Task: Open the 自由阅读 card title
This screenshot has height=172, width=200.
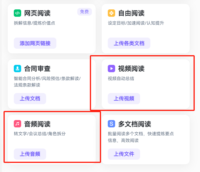Action: coord(131,13)
